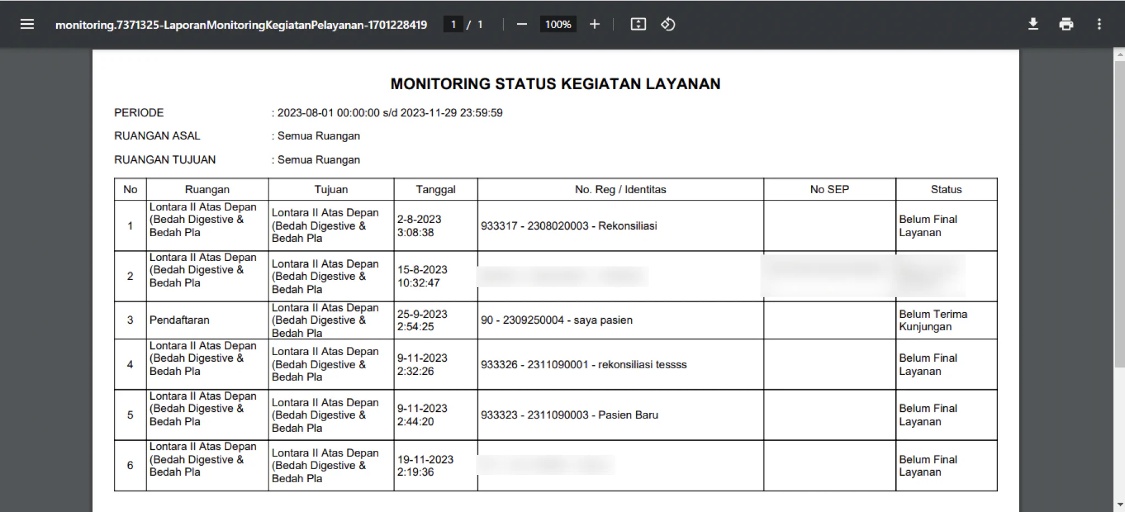
Task: Click the PDF file name title
Action: [x=241, y=24]
